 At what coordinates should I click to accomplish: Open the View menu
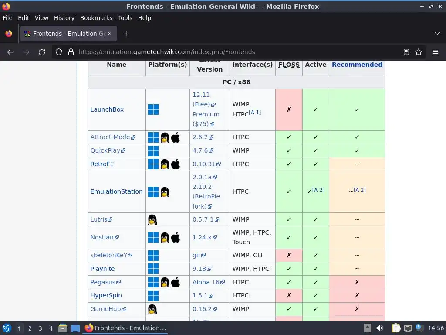[x=41, y=18]
